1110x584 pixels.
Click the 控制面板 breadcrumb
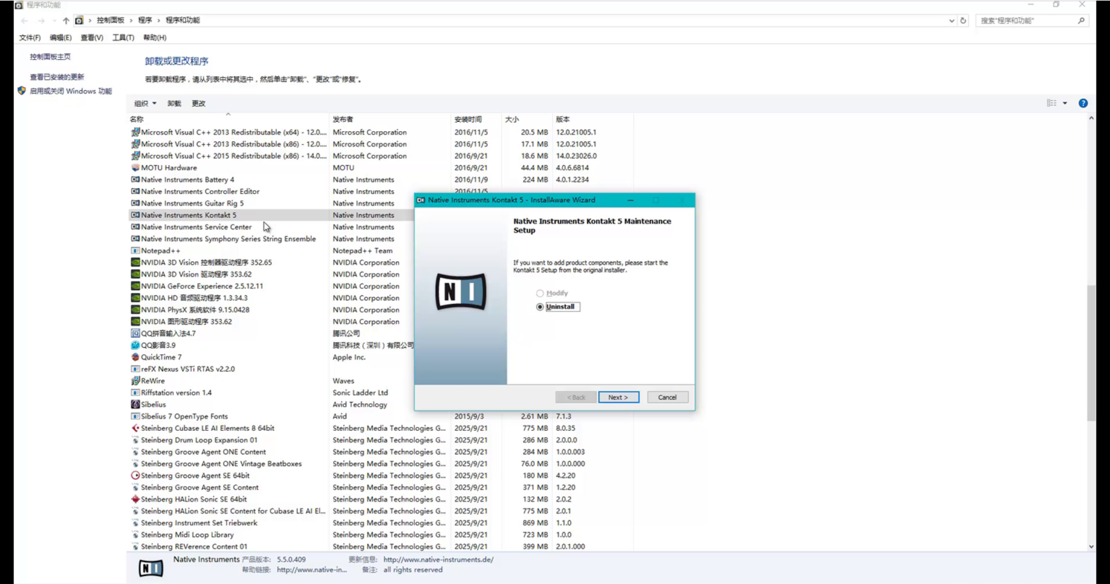[110, 20]
